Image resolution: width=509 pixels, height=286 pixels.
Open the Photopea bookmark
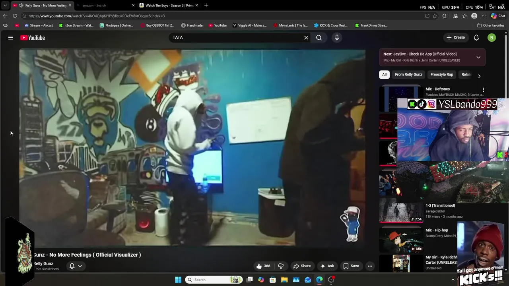tap(117, 25)
